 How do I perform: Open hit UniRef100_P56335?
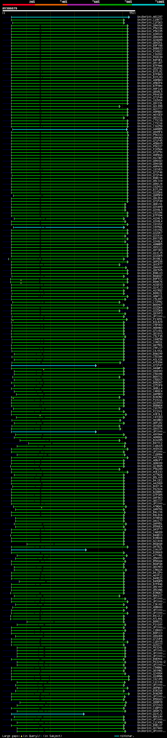pyautogui.click(x=150, y=31)
